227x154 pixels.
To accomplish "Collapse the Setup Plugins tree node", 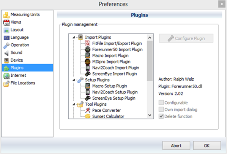I will coord(74,80).
